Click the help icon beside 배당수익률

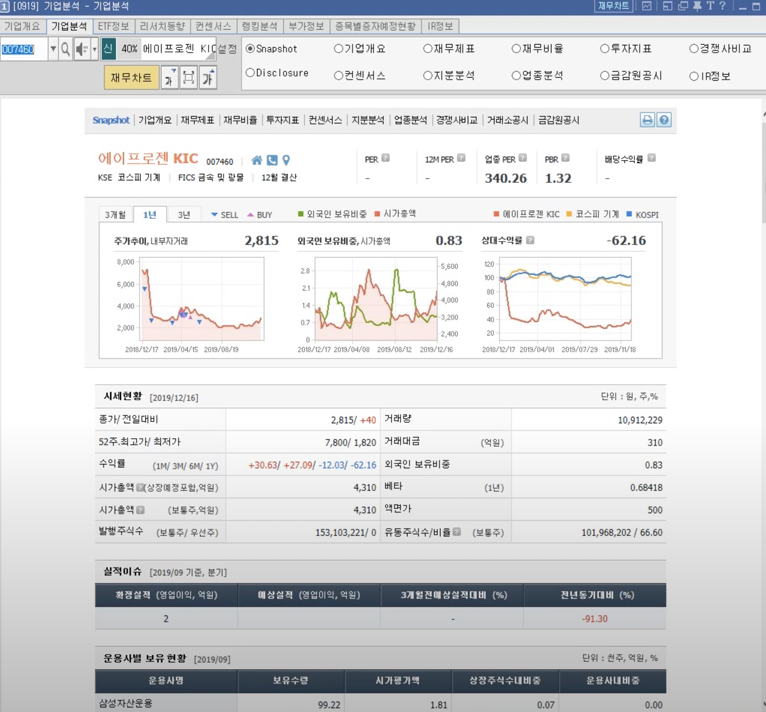652,158
